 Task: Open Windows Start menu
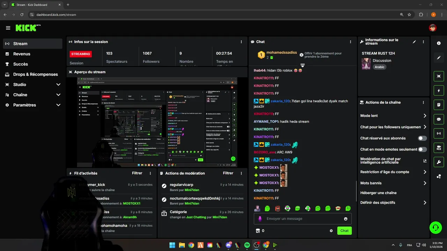(173, 245)
